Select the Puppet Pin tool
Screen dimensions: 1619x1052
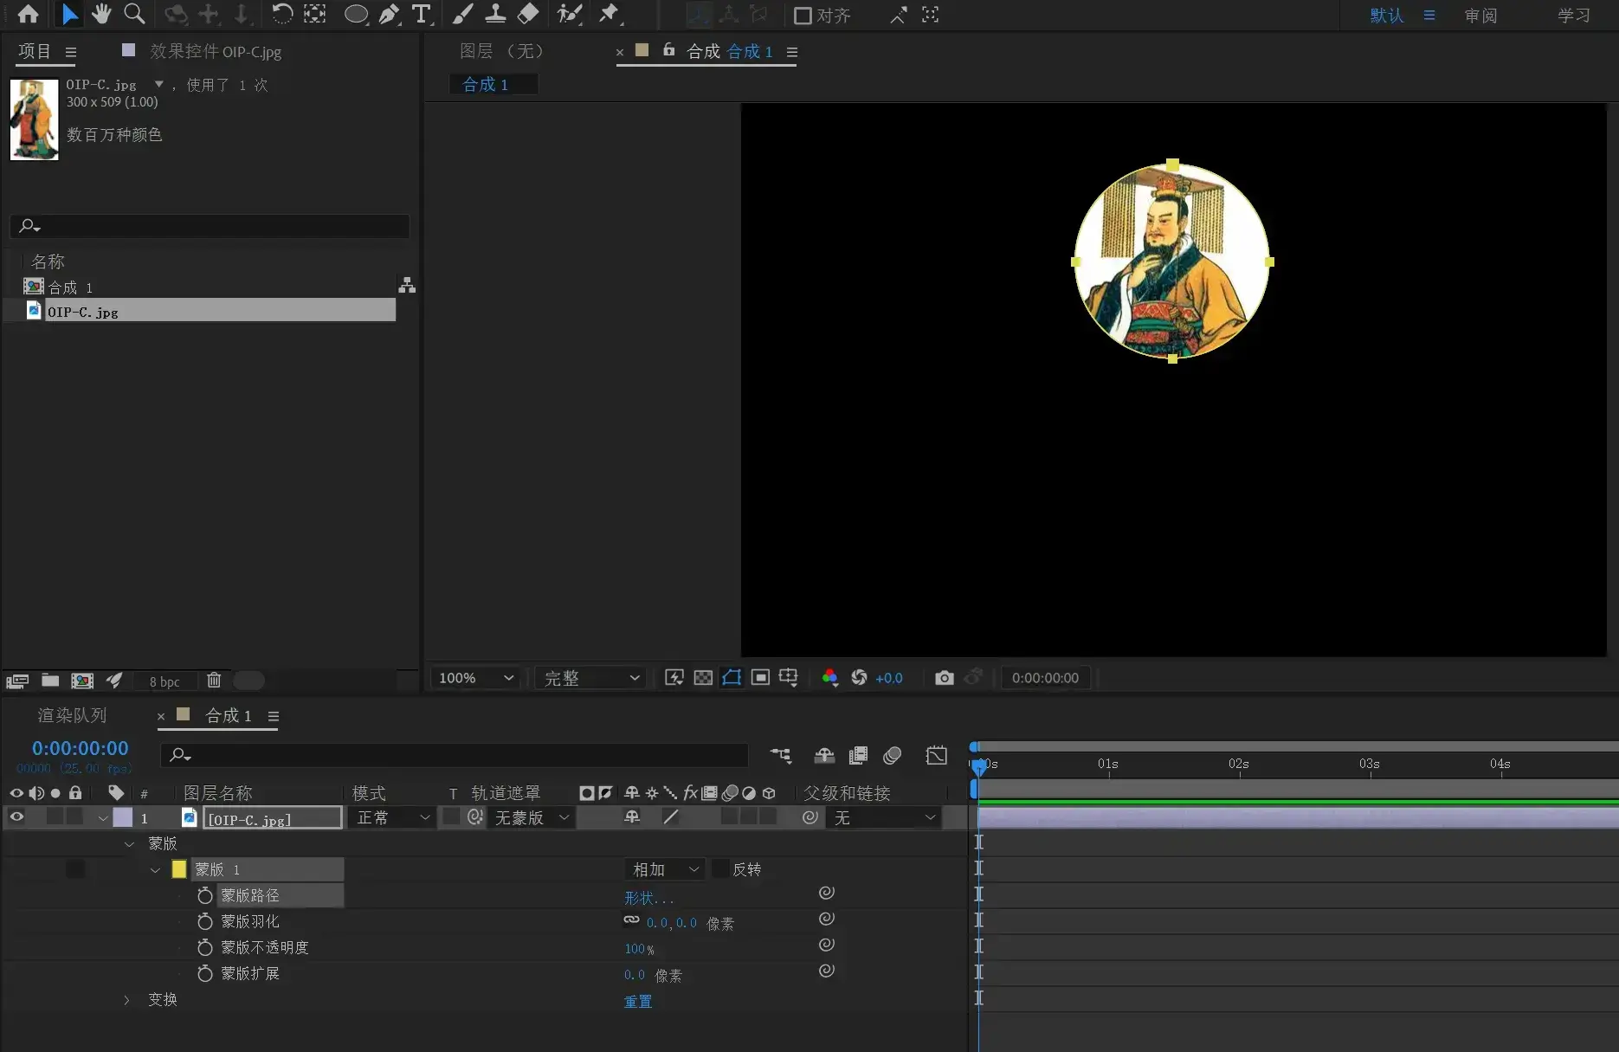pyautogui.click(x=610, y=14)
